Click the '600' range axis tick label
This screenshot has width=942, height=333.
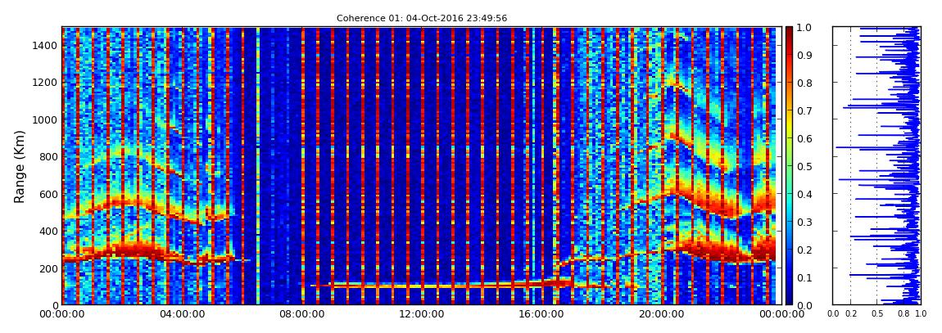[49, 194]
